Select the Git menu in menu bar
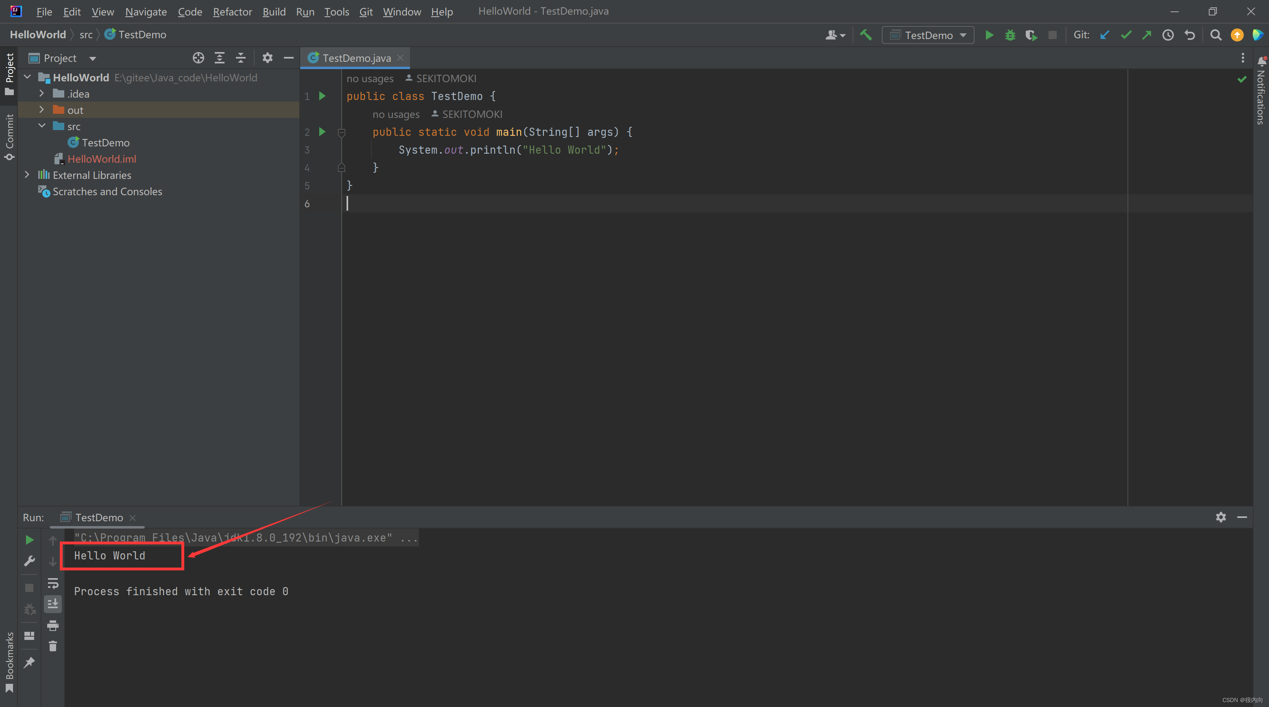This screenshot has height=707, width=1269. [364, 11]
